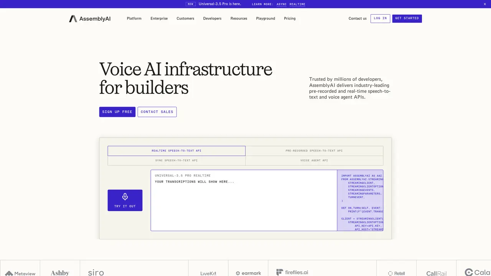The width and height of the screenshot is (491, 276).
Task: Click the Python code snippet panel
Action: (x=360, y=200)
